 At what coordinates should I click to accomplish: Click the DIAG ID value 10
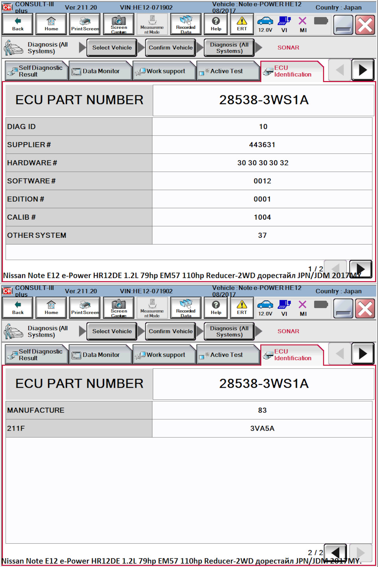click(x=263, y=127)
